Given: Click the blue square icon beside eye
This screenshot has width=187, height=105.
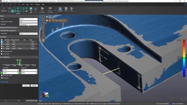Looking at the screenshot, I should click(x=50, y=17).
